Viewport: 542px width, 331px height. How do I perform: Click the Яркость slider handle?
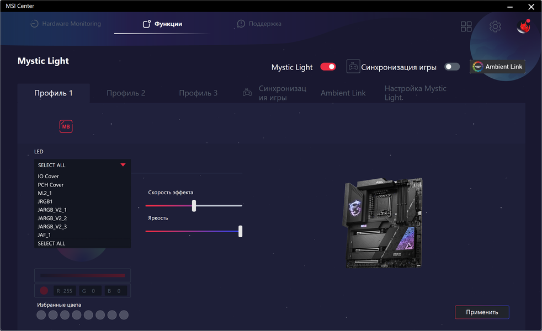coord(240,231)
